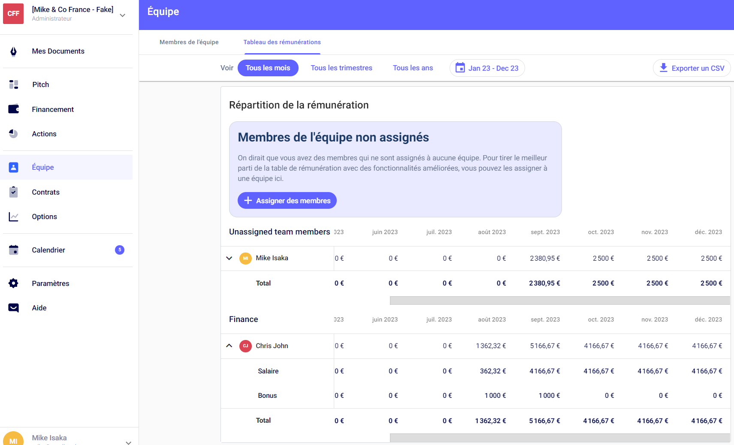Screen dimensions: 734x445
Task: Switch view to Tous les ans
Action: 413,68
